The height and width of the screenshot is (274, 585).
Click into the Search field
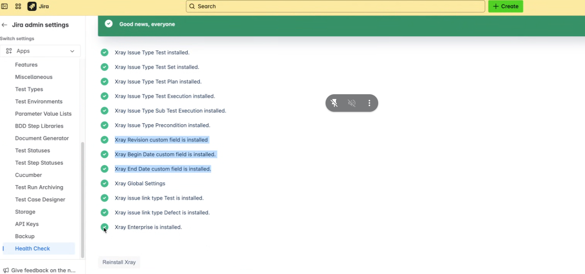[335, 6]
